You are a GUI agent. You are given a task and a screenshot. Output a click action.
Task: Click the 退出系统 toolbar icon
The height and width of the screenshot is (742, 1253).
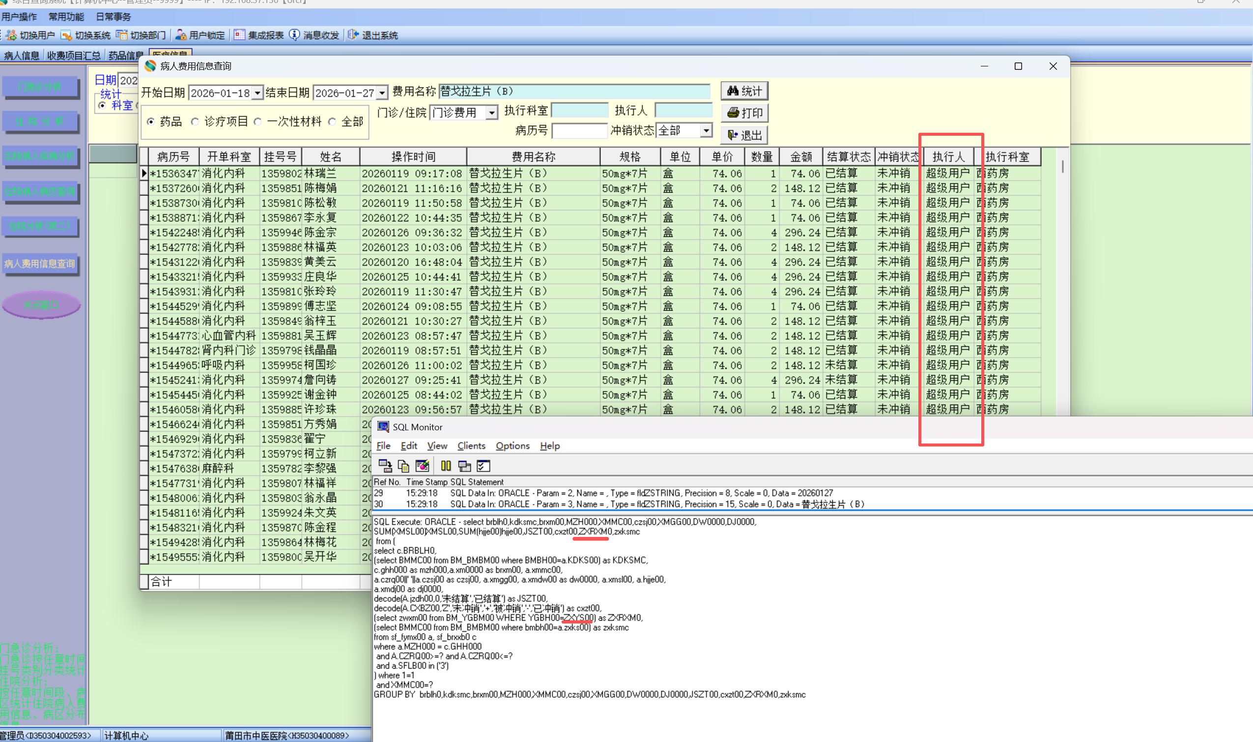click(354, 35)
